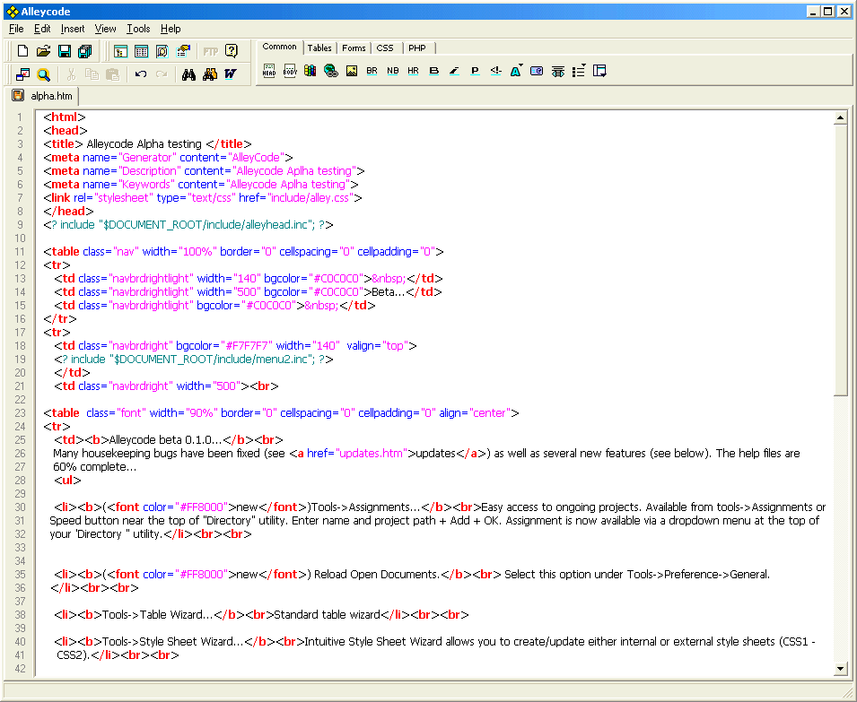This screenshot has height=702, width=857.
Task: Switch to the CSS tab
Action: pyautogui.click(x=384, y=48)
